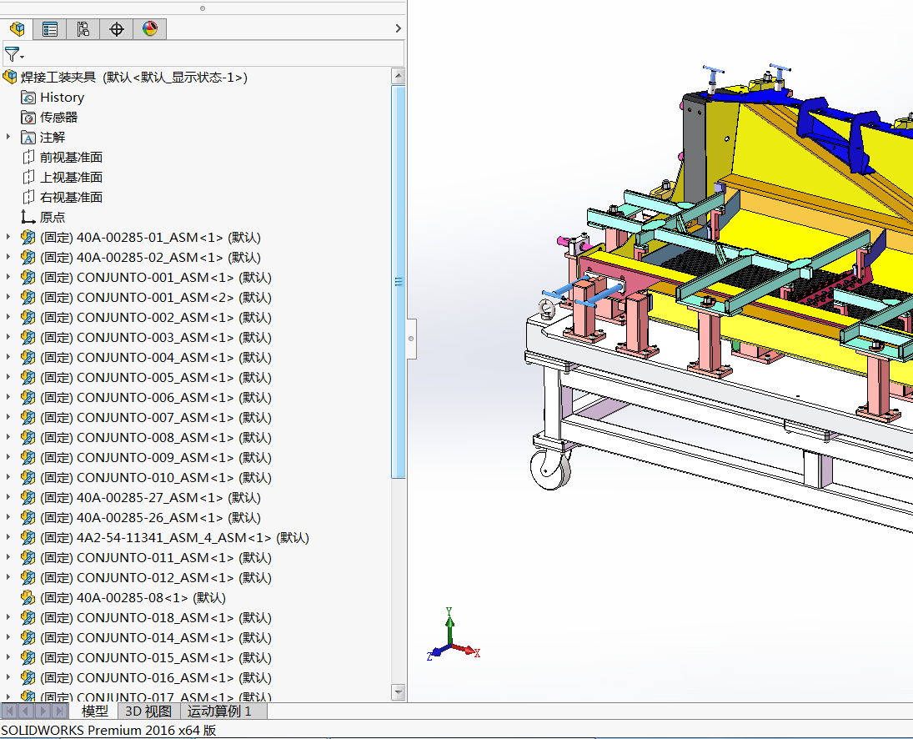Viewport: 913px width, 739px height.
Task: Expand CONJUNTO-018_ASM<1> tree node
Action: 8,616
